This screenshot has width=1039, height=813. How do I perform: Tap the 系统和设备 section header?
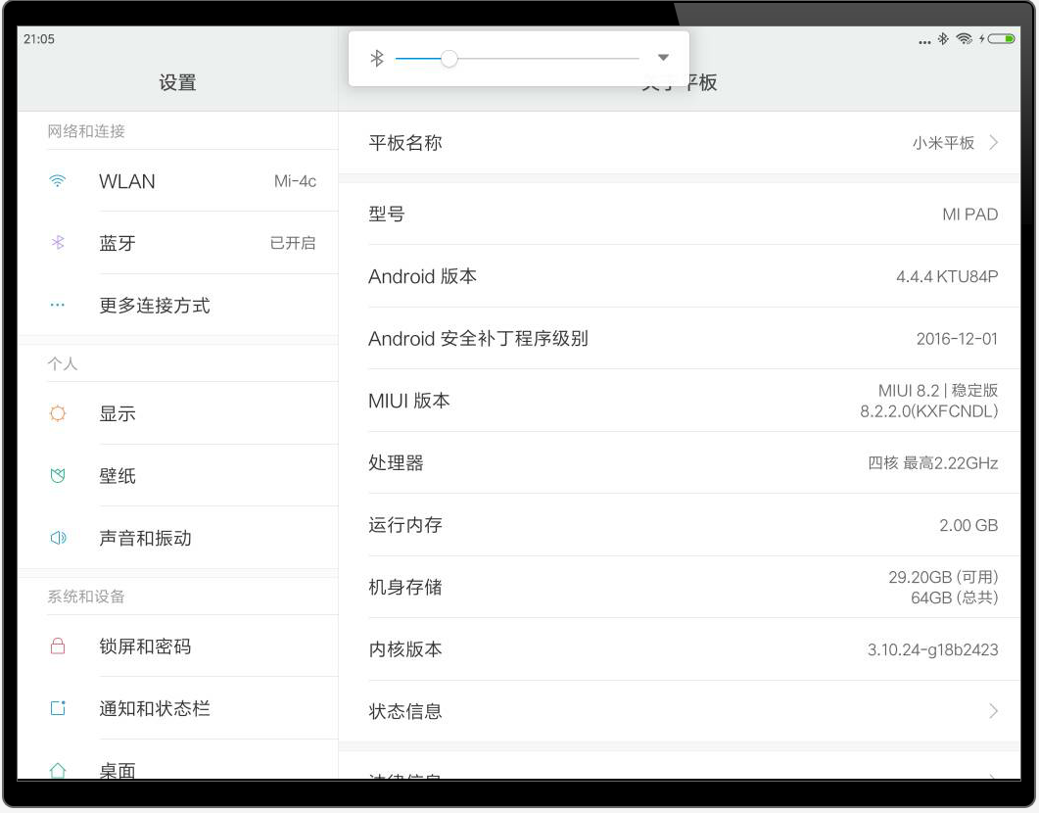pos(86,597)
